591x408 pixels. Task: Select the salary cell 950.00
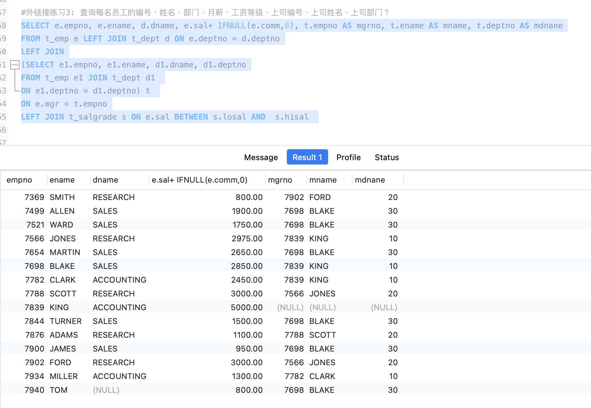coord(249,349)
